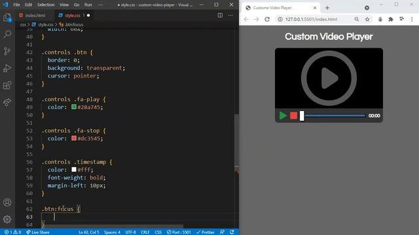Screen dimensions: 419x235
Task: Go back in Chrome
Action: [x=246, y=19]
